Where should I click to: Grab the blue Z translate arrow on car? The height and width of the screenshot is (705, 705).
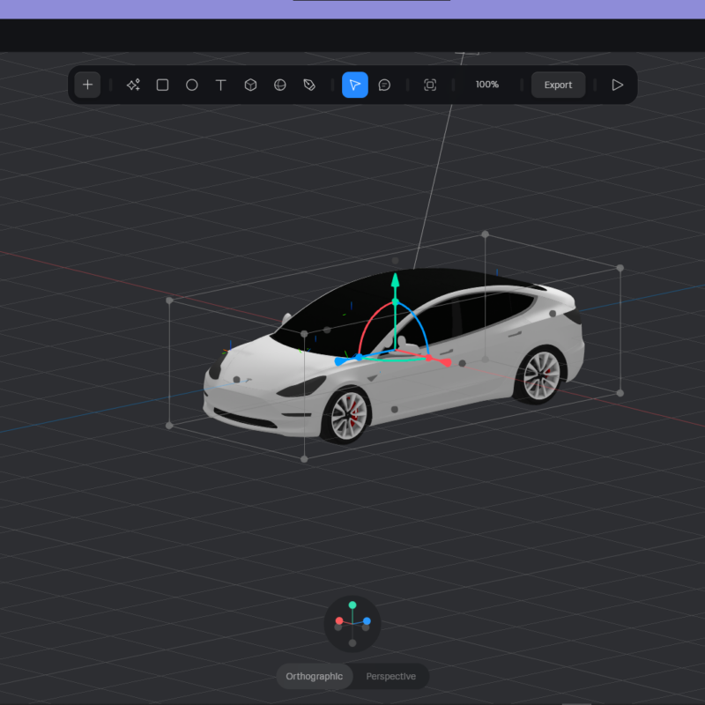click(x=341, y=361)
